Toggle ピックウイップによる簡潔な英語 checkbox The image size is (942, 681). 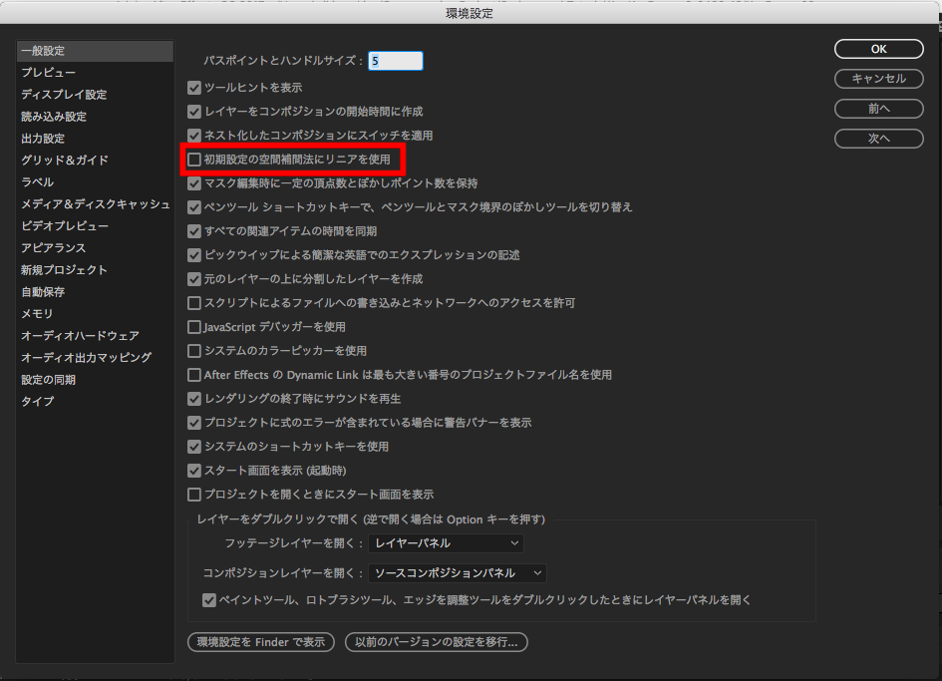(194, 255)
